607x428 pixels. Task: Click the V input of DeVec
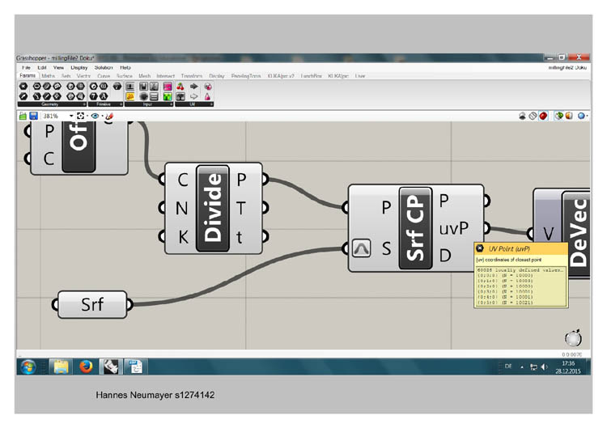[548, 233]
